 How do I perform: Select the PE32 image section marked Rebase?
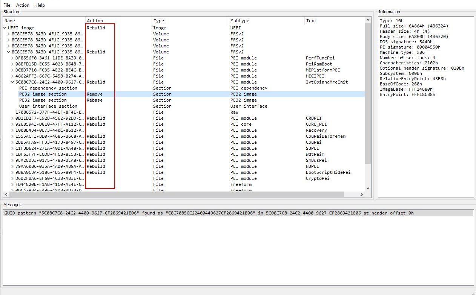(184, 100)
